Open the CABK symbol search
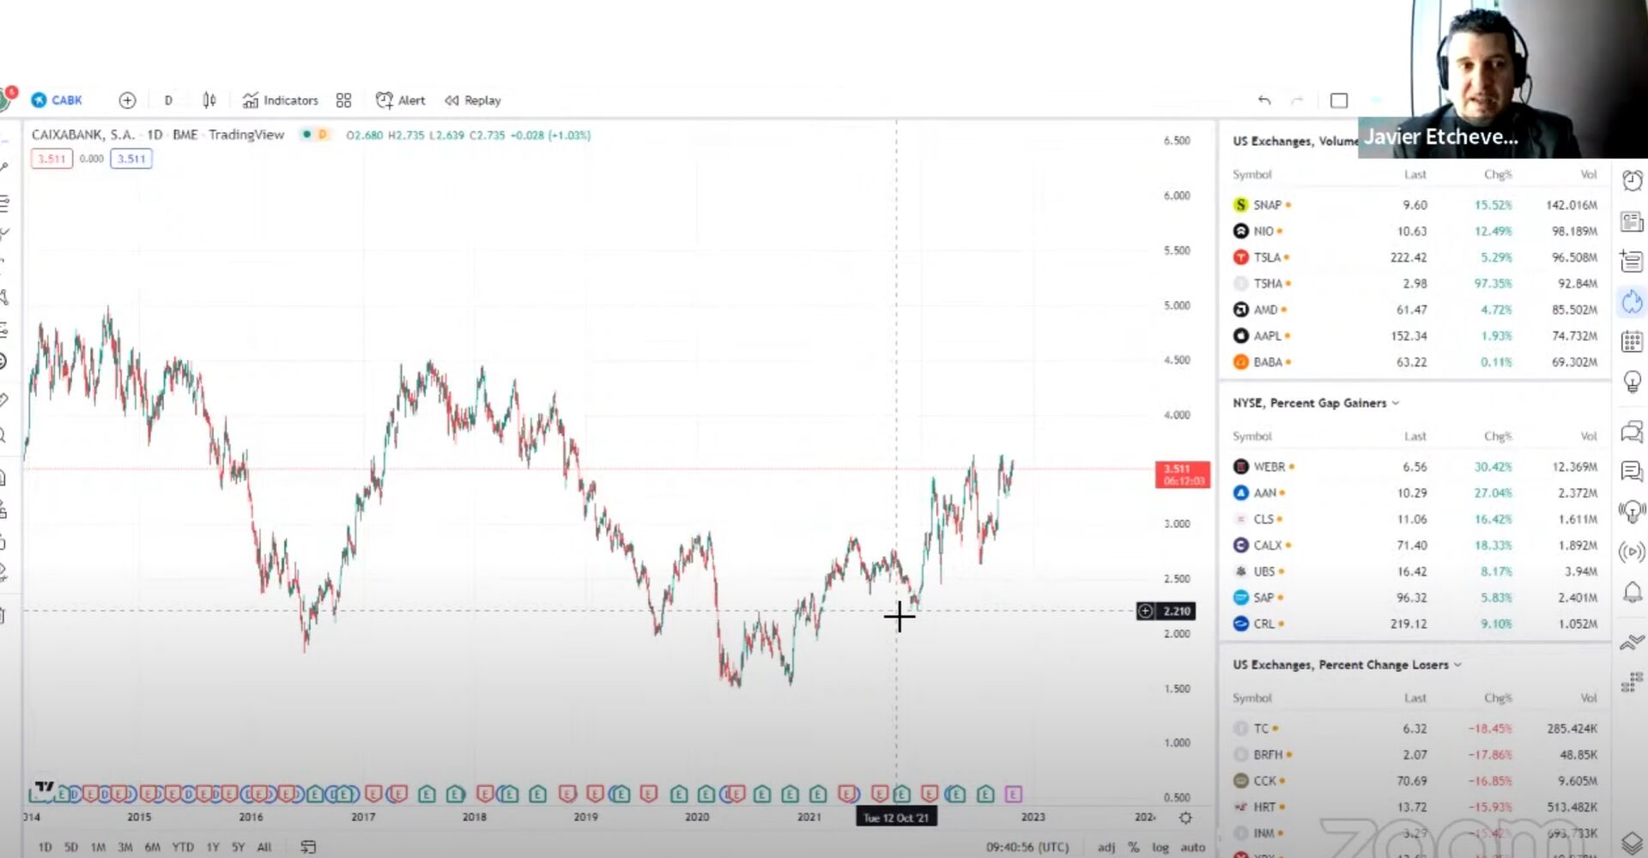1648x858 pixels. (57, 100)
